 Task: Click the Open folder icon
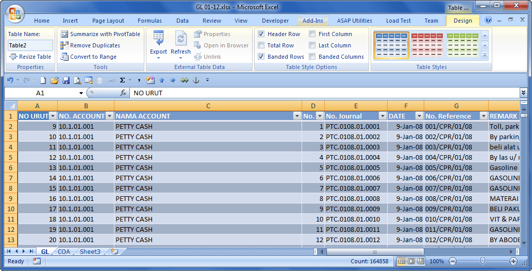tap(54, 80)
